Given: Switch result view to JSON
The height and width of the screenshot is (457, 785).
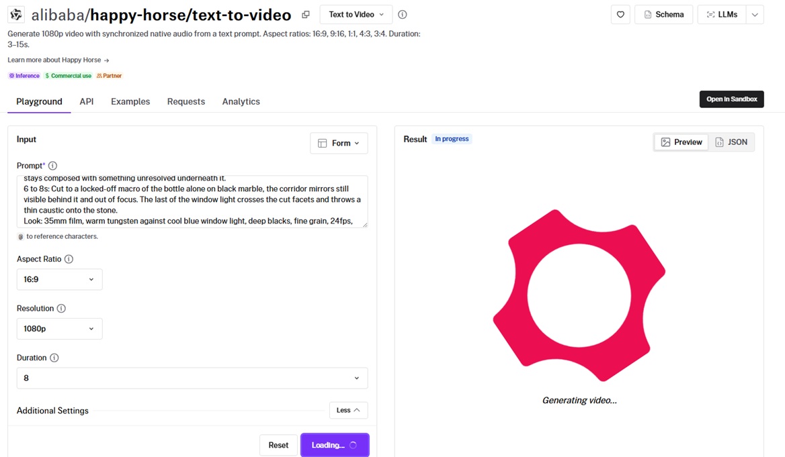Looking at the screenshot, I should (731, 142).
